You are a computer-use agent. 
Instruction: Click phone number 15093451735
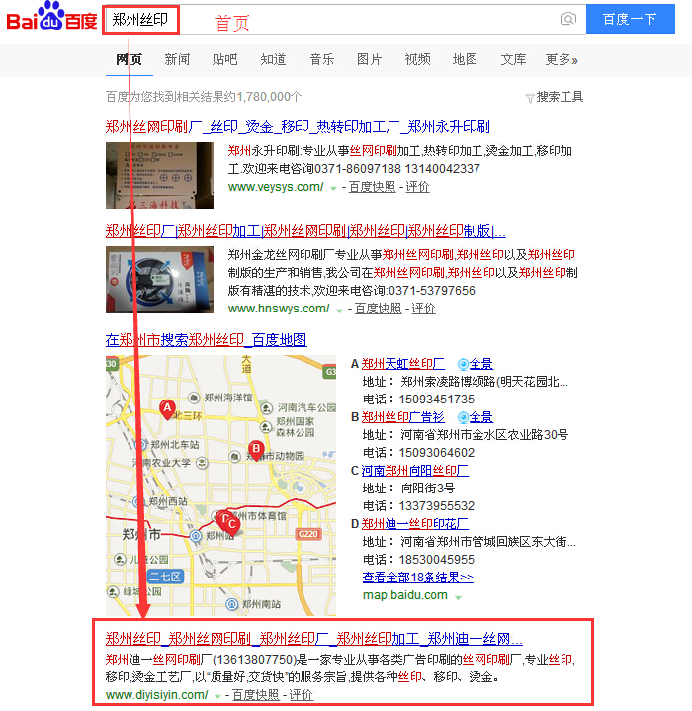[x=436, y=400]
